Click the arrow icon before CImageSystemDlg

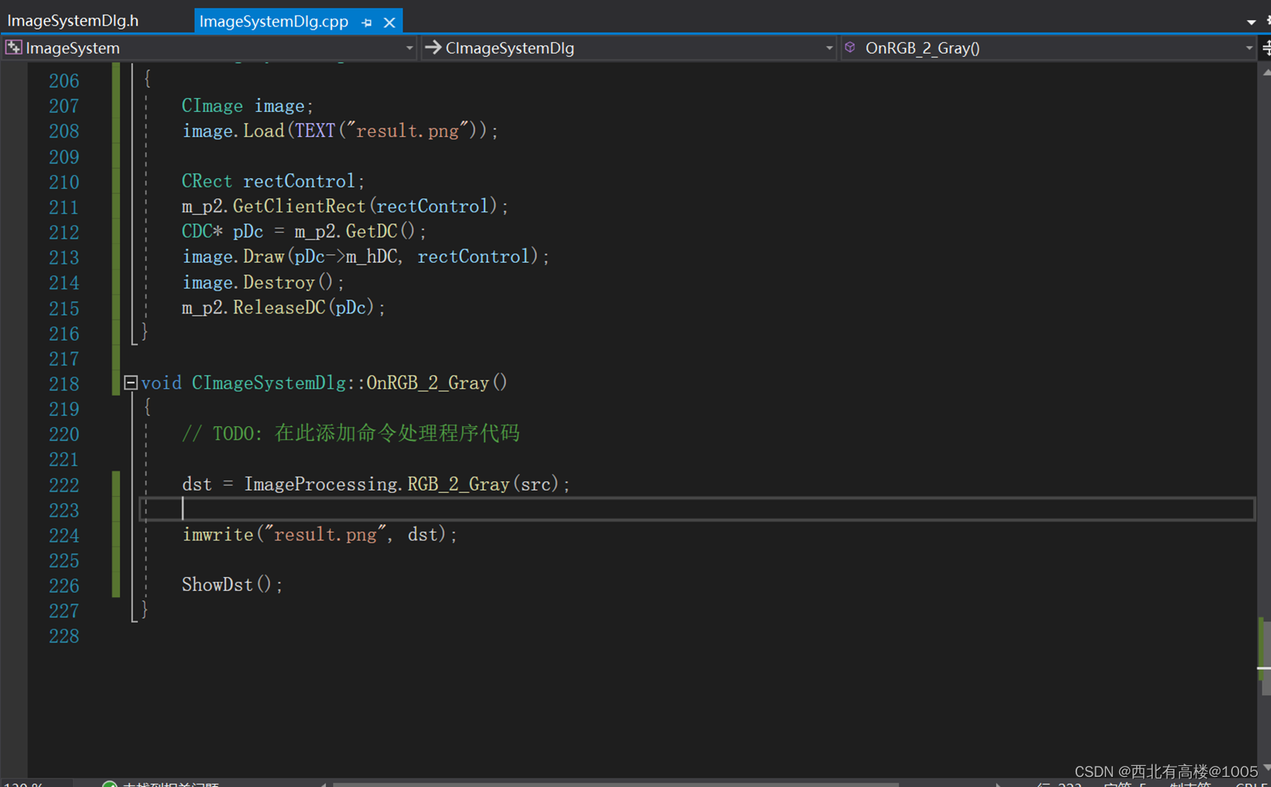pos(433,47)
